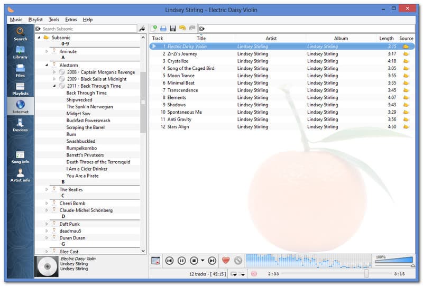The height and width of the screenshot is (286, 423).
Task: Open the Playlists sidebar tab
Action: tap(20, 88)
